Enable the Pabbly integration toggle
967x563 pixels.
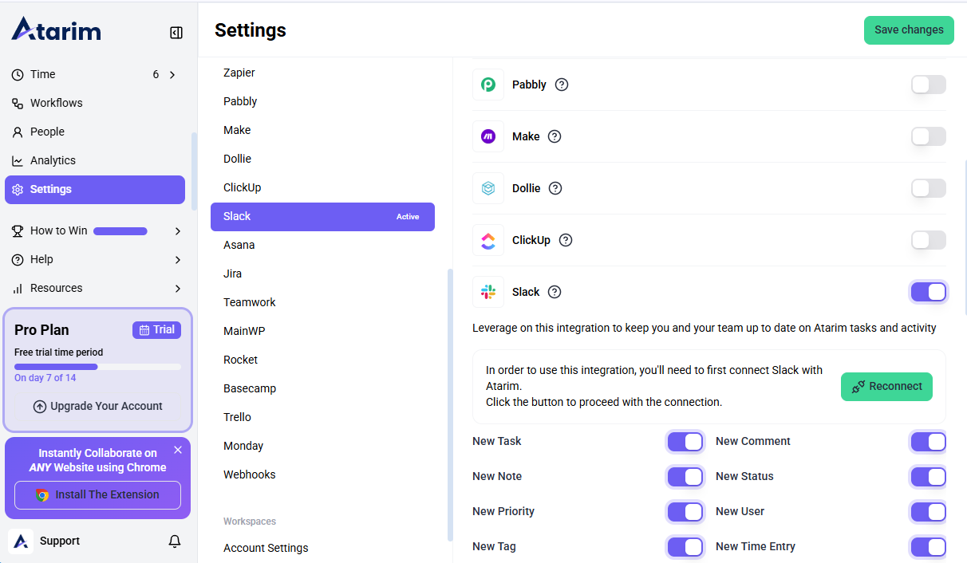(x=929, y=85)
